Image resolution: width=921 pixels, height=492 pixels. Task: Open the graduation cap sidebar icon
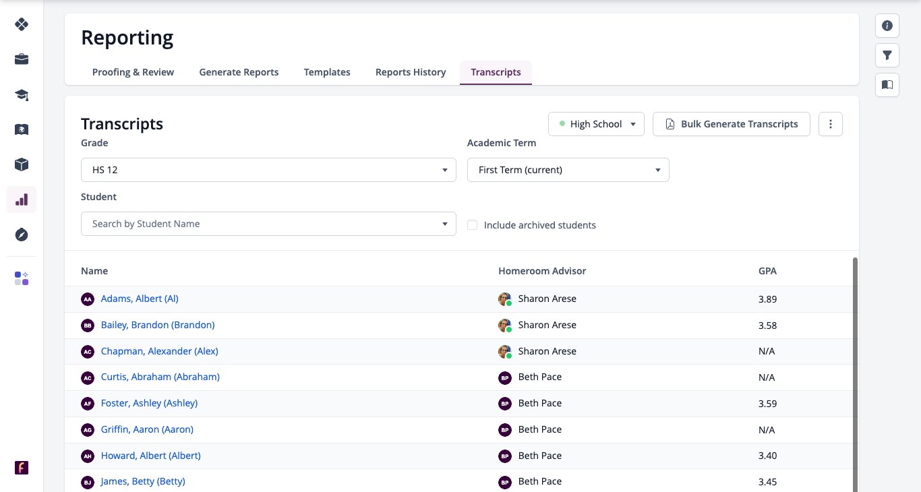22,94
